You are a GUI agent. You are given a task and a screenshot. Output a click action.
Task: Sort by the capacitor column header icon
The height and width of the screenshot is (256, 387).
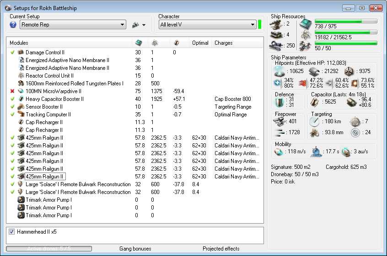click(x=176, y=43)
